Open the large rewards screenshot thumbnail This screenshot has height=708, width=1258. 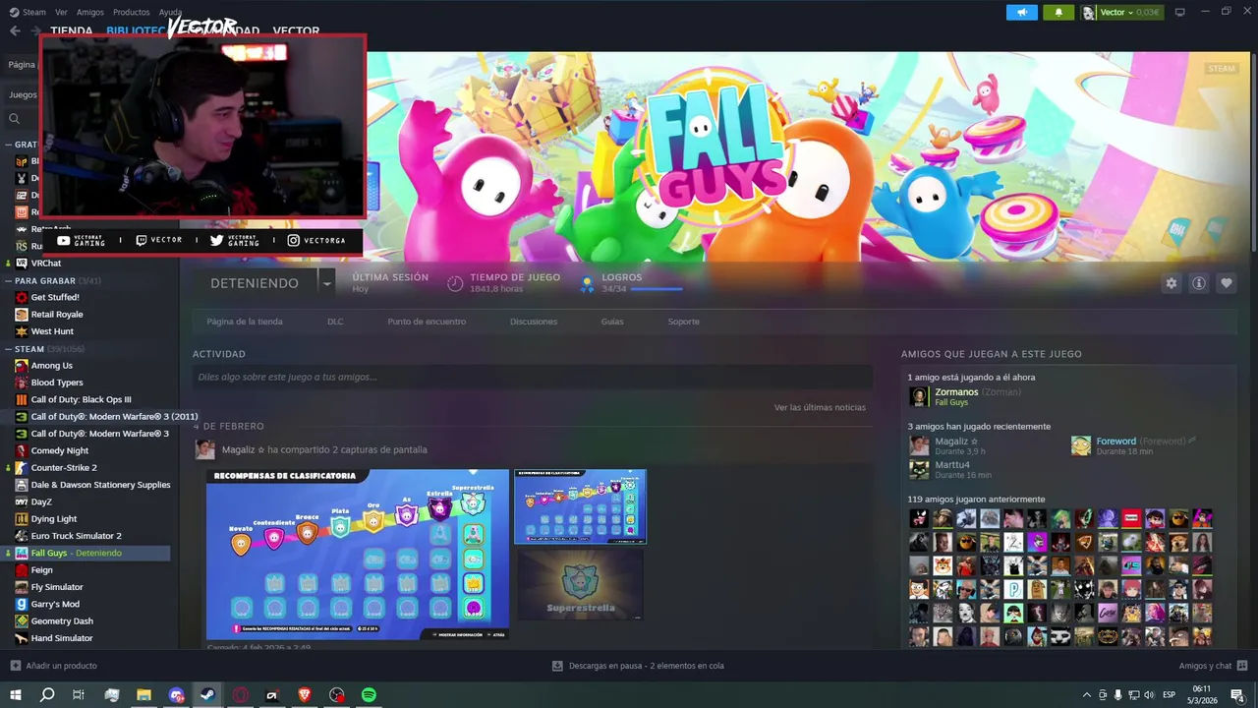[358, 555]
